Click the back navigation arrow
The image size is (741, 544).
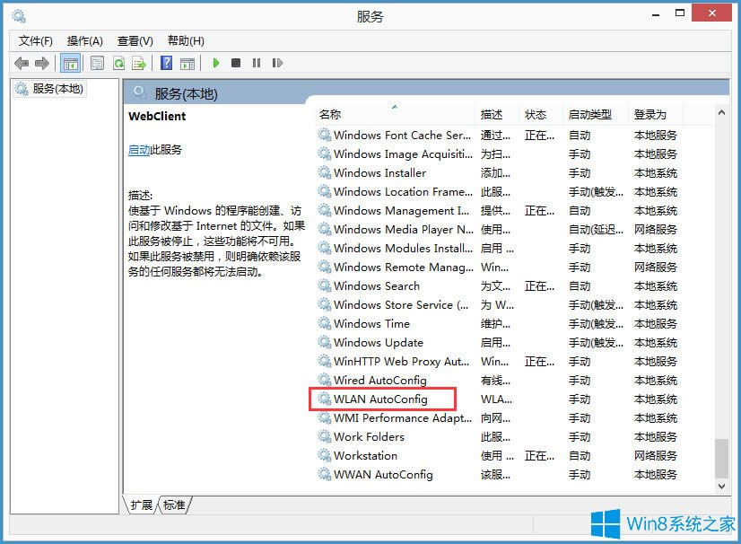(21, 63)
